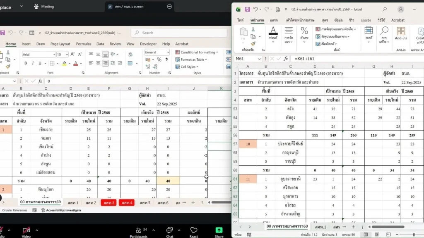Click the Insert Function fx icon beside =K61+L61

coord(286,59)
